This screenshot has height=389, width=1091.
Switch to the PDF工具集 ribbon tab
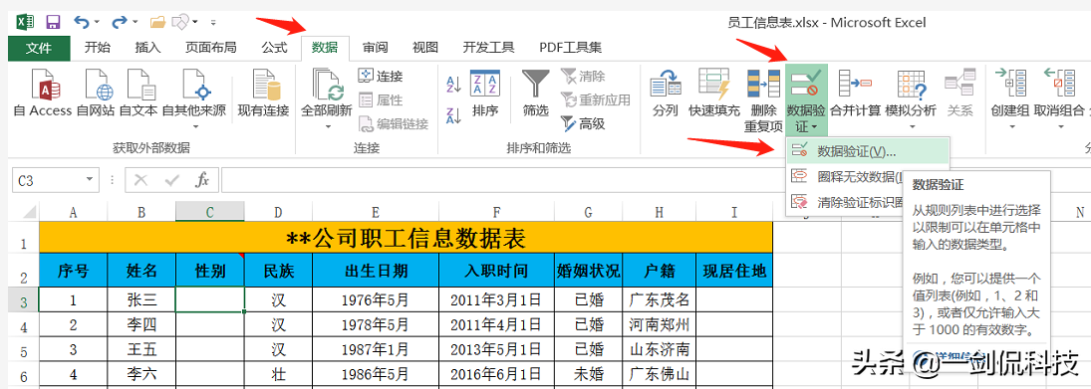(x=571, y=48)
